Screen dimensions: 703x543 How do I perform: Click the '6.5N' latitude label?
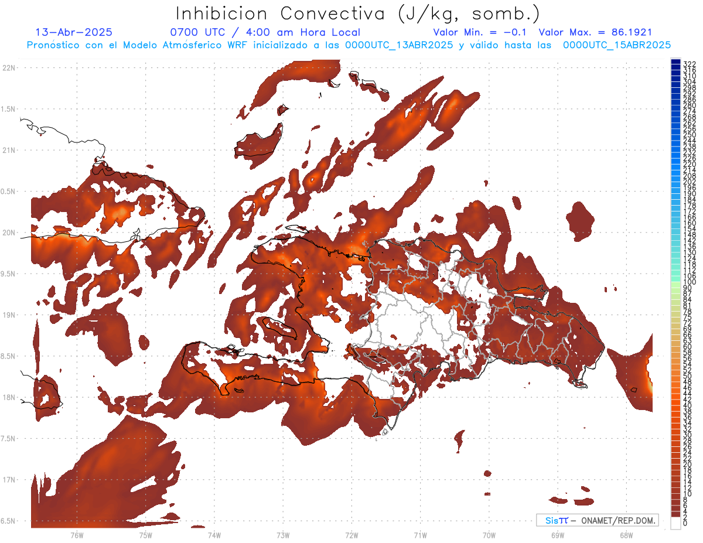tap(9, 521)
